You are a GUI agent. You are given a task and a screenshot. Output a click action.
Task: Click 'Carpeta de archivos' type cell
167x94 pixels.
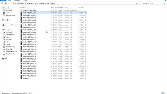tap(71, 10)
